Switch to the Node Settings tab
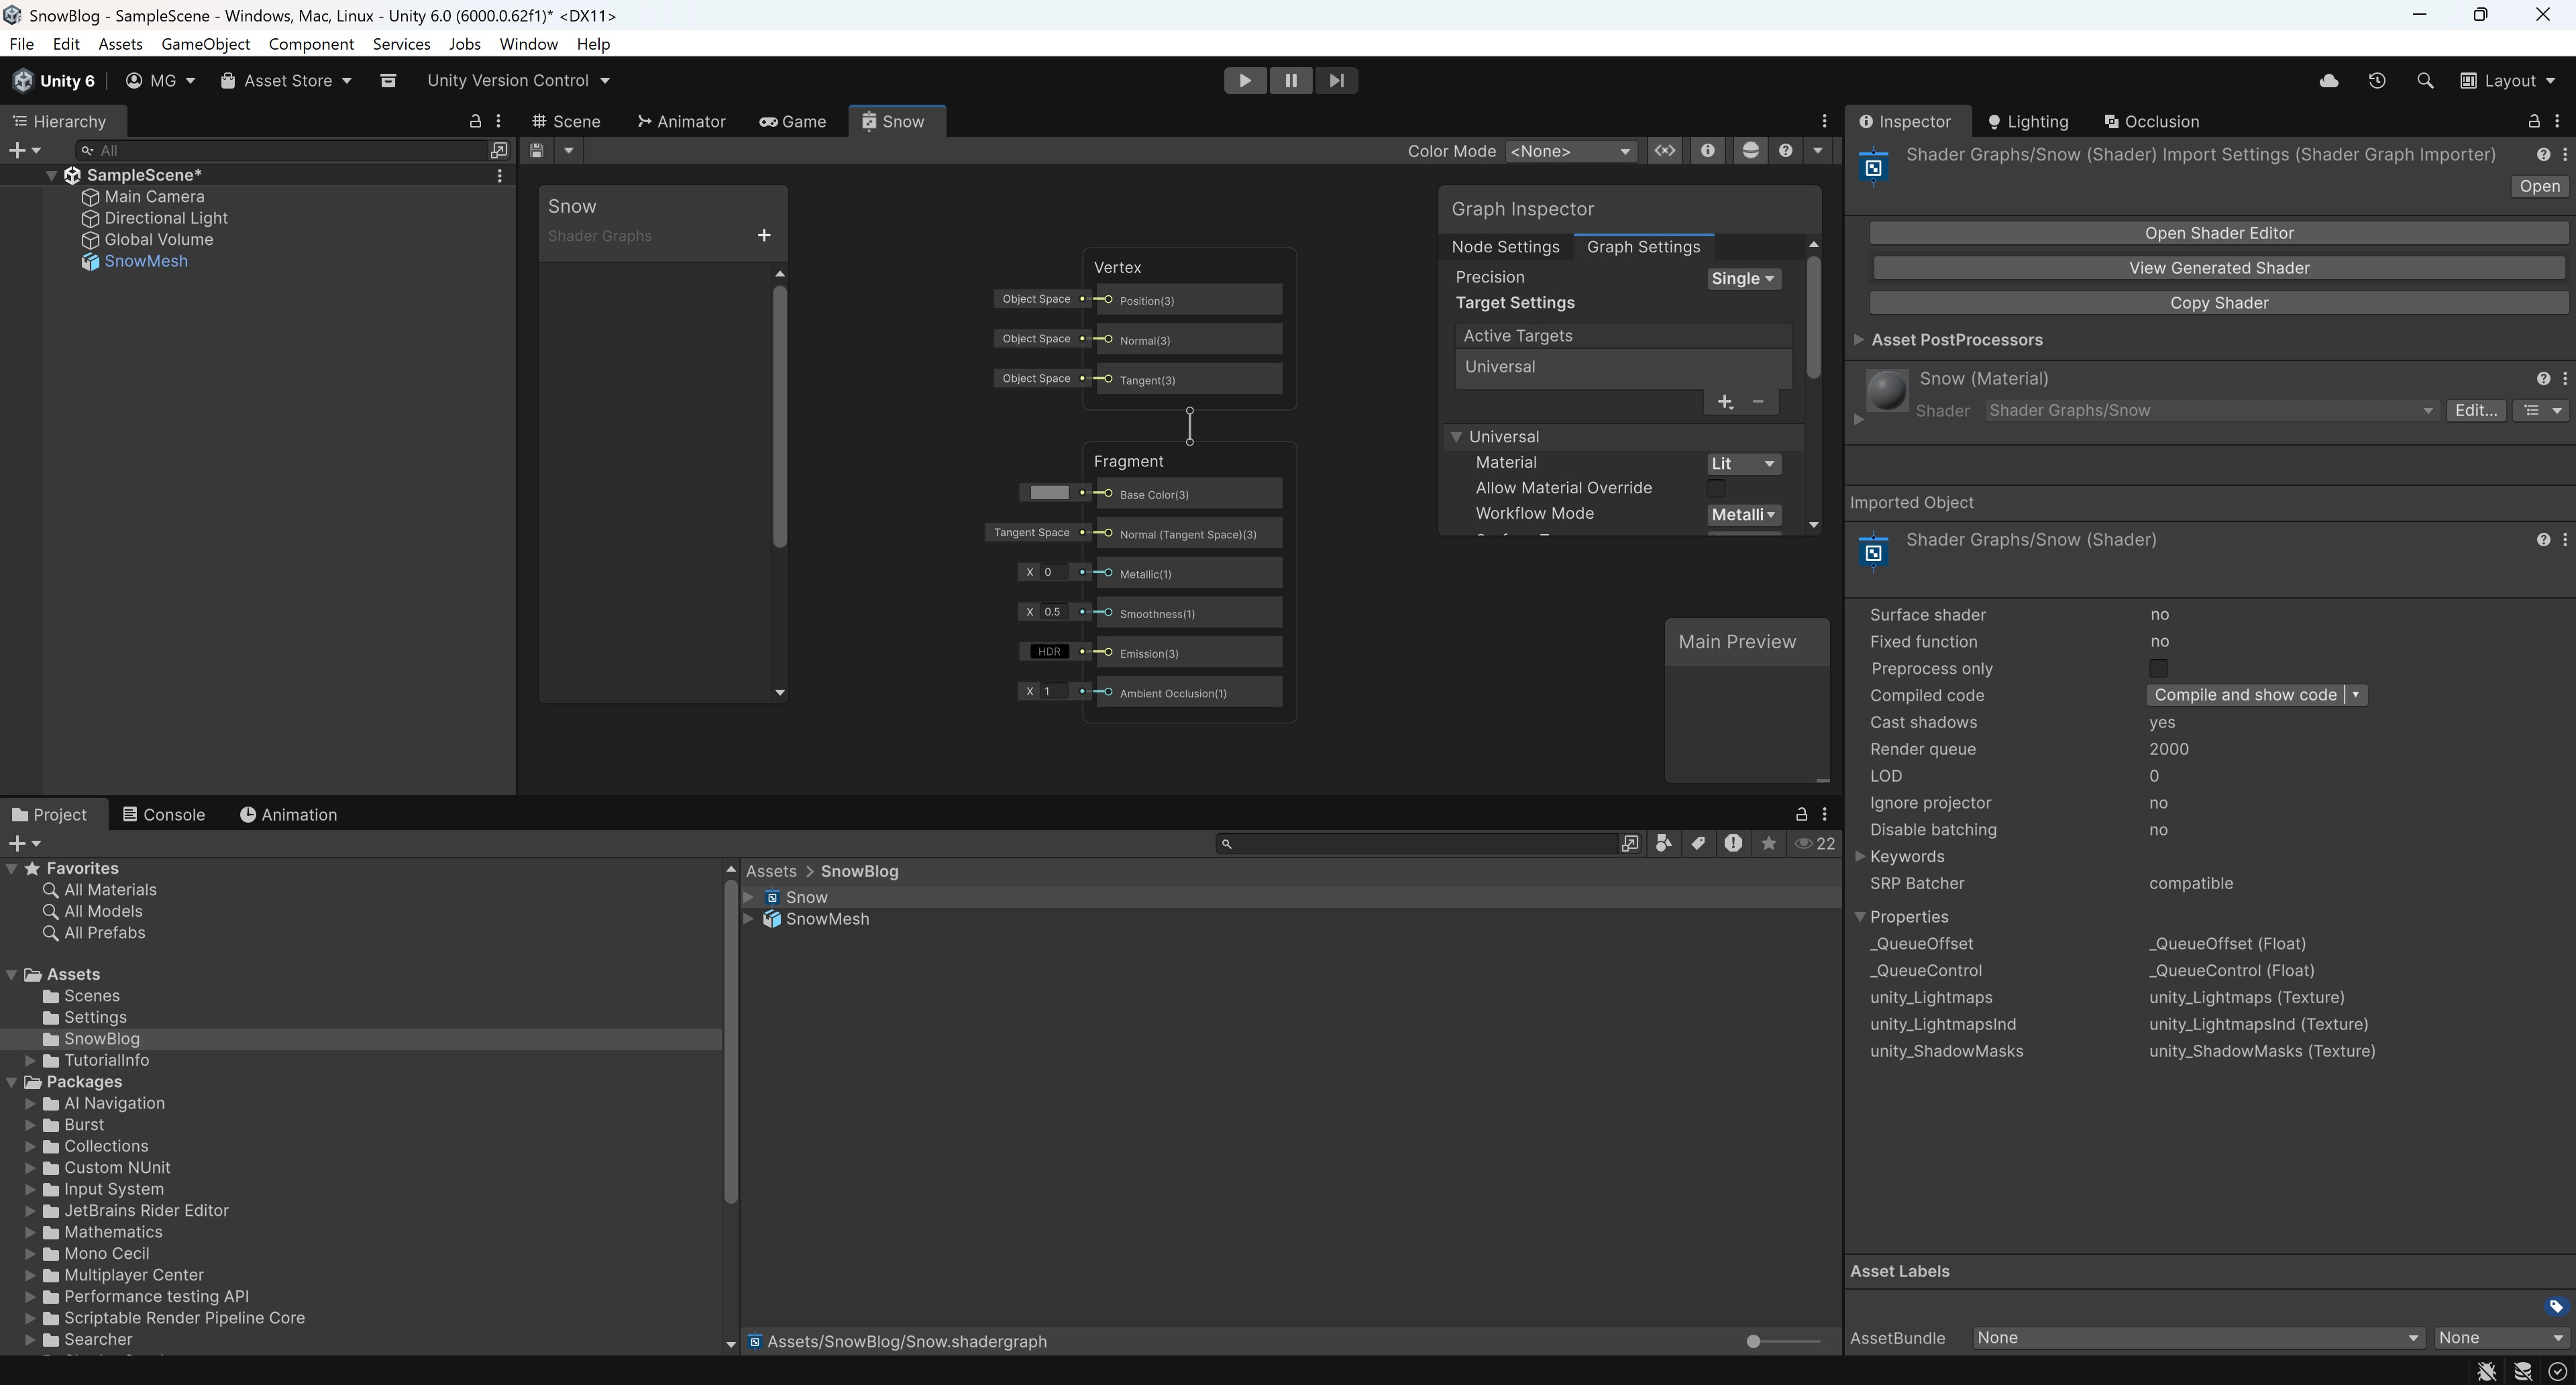This screenshot has height=1385, width=2576. (1505, 247)
